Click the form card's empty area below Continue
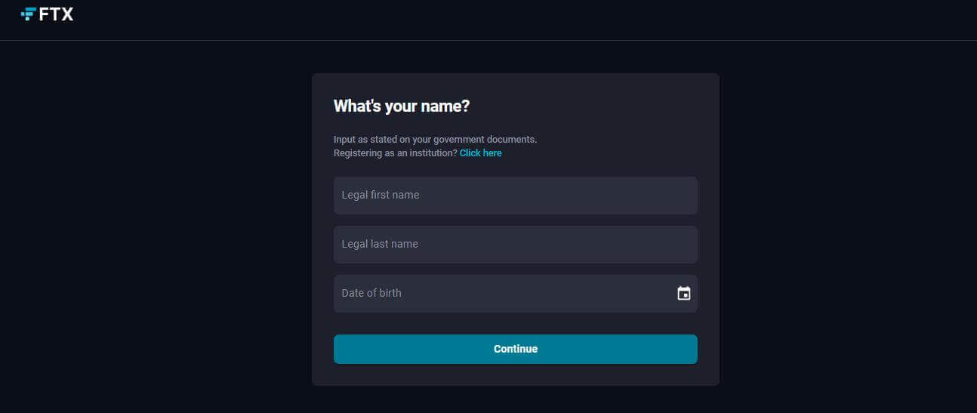Viewport: 977px width, 413px height. click(x=516, y=375)
